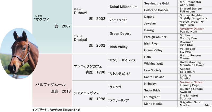Image resolution: width=212 pixels, height=112 pixels.
Task: Click the メアリーリノア ancestor cell
Action: [118, 100]
